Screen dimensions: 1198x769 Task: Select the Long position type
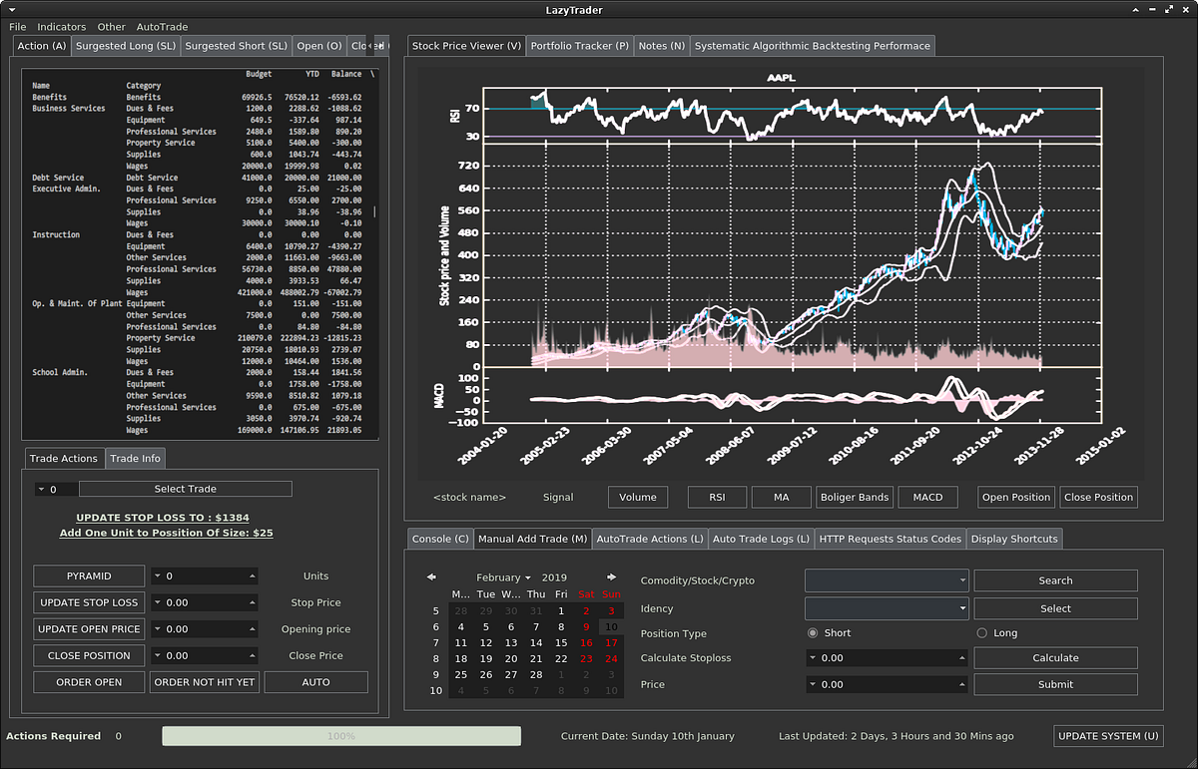click(980, 632)
